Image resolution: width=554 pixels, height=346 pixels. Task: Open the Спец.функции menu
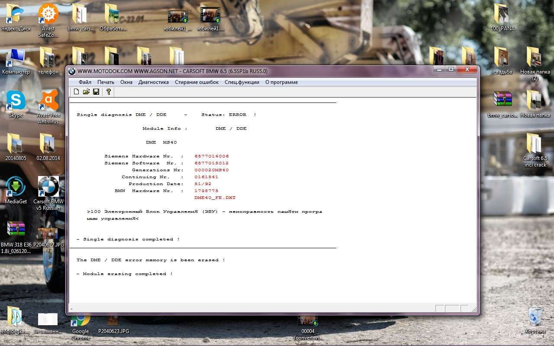pyautogui.click(x=242, y=82)
